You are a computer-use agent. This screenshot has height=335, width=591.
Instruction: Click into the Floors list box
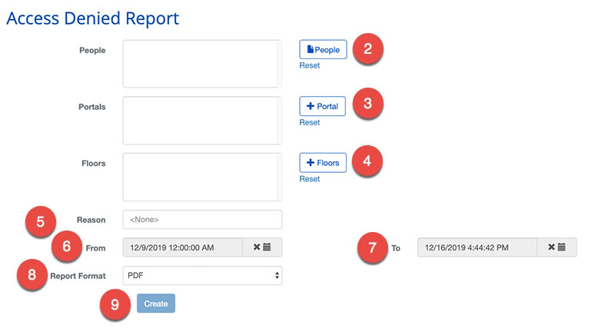(202, 177)
